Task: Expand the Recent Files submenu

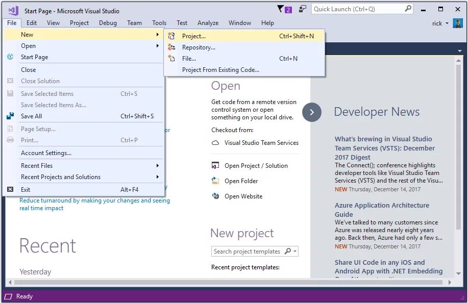Action: 157,165
